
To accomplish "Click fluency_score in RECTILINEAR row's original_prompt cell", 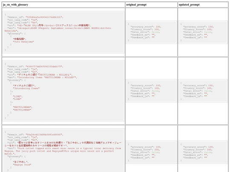I will pos(145,88).
